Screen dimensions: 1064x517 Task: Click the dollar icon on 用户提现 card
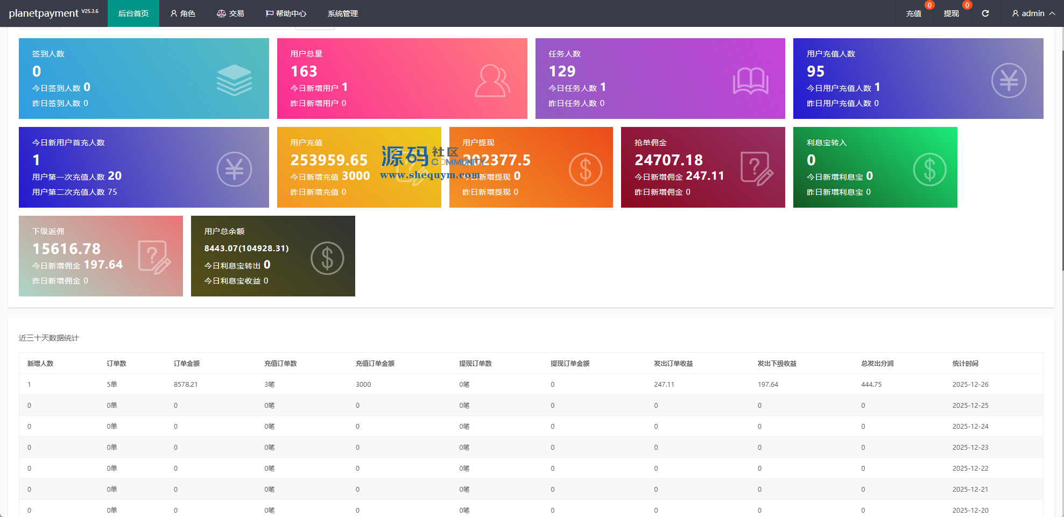pyautogui.click(x=586, y=169)
